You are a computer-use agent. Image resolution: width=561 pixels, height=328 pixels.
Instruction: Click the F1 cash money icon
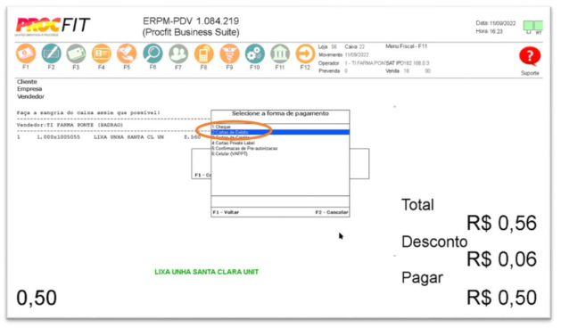point(26,53)
